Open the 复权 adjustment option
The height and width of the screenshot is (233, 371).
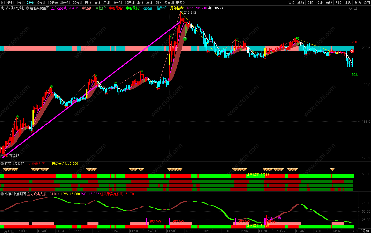click(292, 3)
